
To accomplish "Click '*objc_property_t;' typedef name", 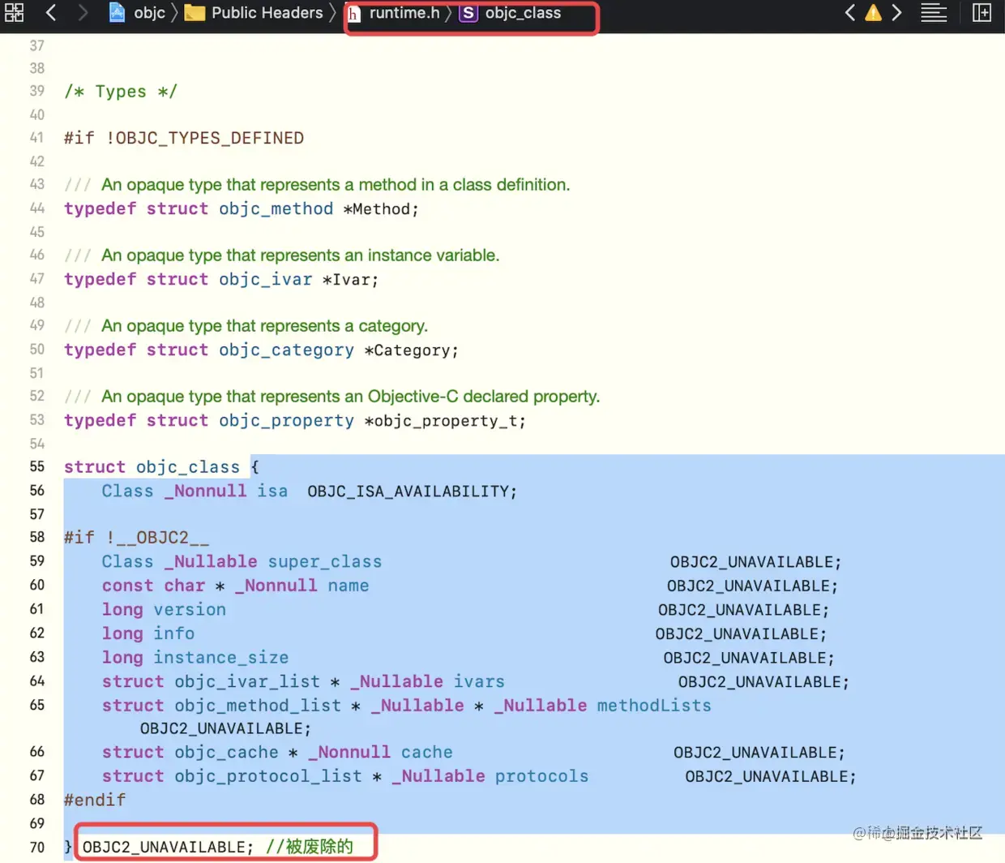I will [x=445, y=420].
